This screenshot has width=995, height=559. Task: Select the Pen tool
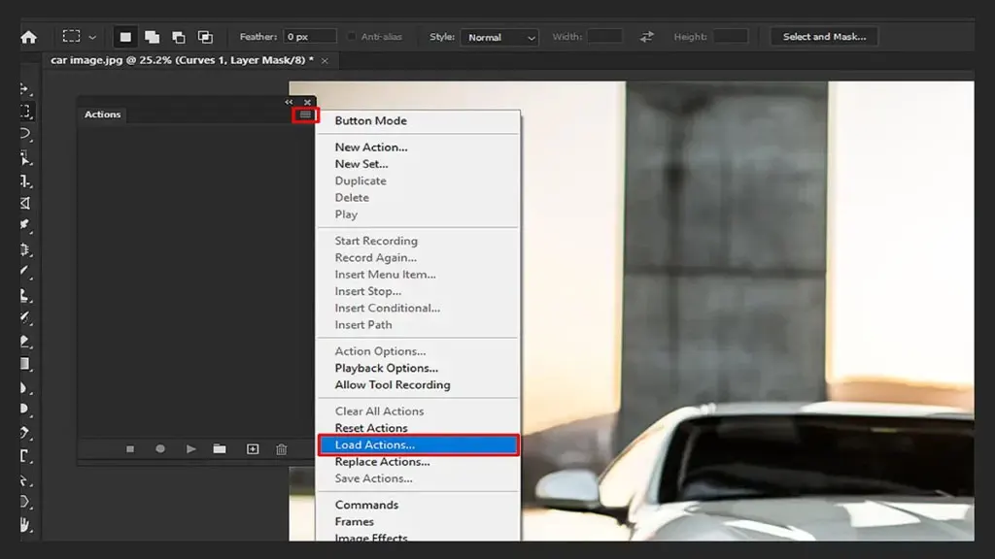[x=25, y=433]
